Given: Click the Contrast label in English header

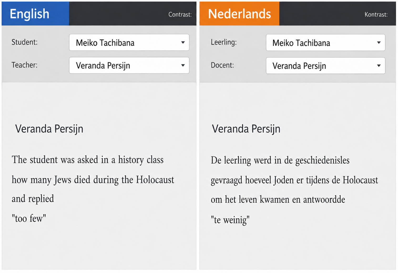Looking at the screenshot, I should tap(180, 14).
